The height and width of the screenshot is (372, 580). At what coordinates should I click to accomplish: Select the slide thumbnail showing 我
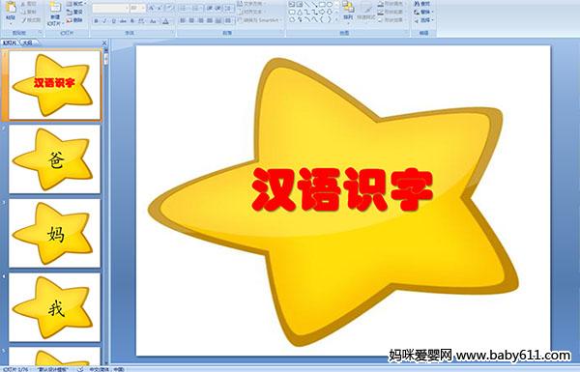tap(54, 307)
